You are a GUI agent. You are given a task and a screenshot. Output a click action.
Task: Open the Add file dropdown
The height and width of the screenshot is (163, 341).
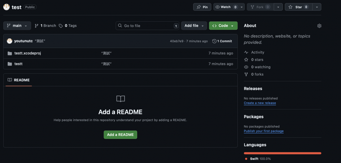pos(194,26)
